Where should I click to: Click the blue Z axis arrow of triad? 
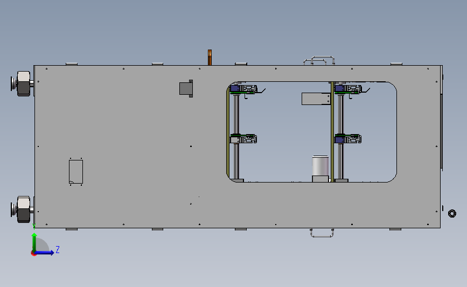point(44,253)
